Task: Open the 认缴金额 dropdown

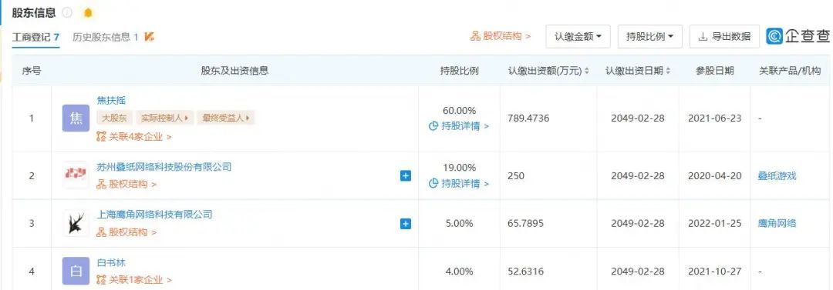Action: click(x=578, y=37)
